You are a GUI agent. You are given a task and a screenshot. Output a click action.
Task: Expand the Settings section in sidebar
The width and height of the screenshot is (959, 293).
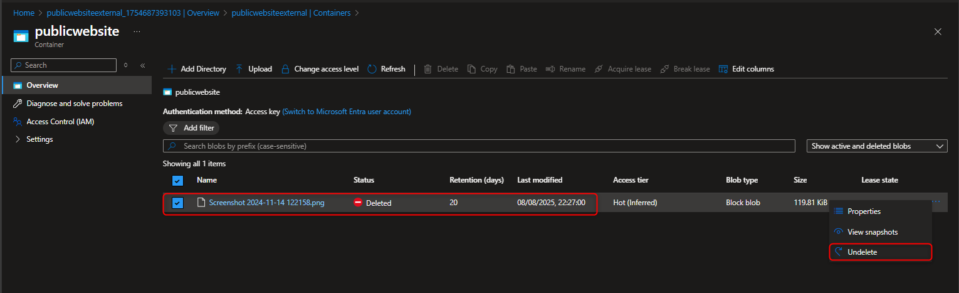pyautogui.click(x=18, y=139)
